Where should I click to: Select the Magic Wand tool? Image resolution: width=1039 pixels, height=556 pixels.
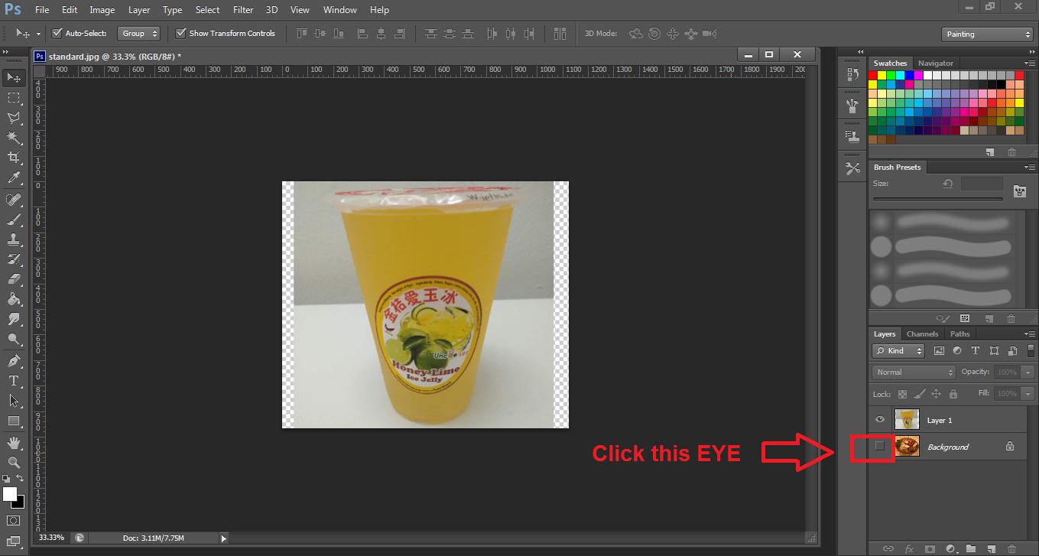(x=14, y=138)
